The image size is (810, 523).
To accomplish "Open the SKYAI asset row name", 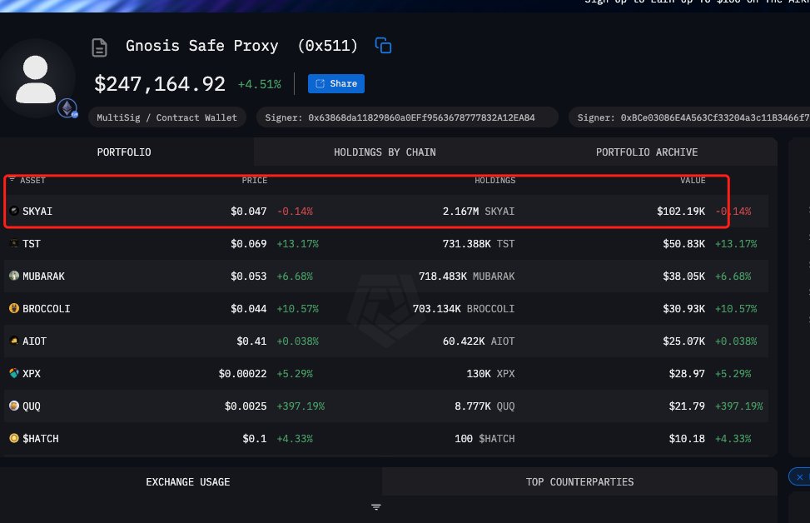I will [x=37, y=211].
